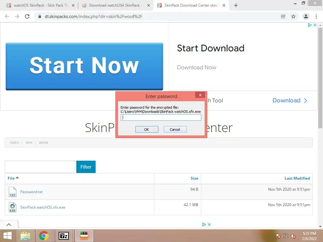This screenshot has width=323, height=242.
Task: Expand the downloads shelf chevron
Action: 9,225
